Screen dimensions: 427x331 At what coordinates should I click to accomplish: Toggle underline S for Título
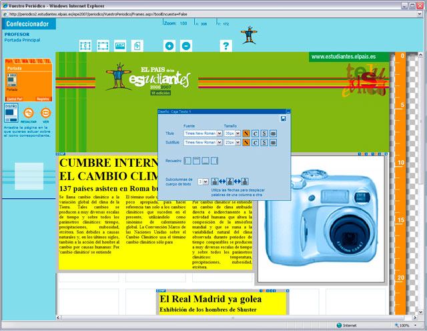(264, 133)
